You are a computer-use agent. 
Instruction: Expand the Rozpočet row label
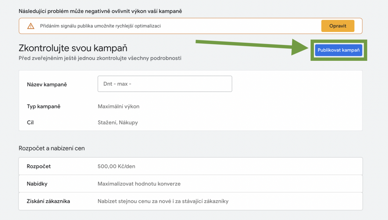click(x=39, y=166)
